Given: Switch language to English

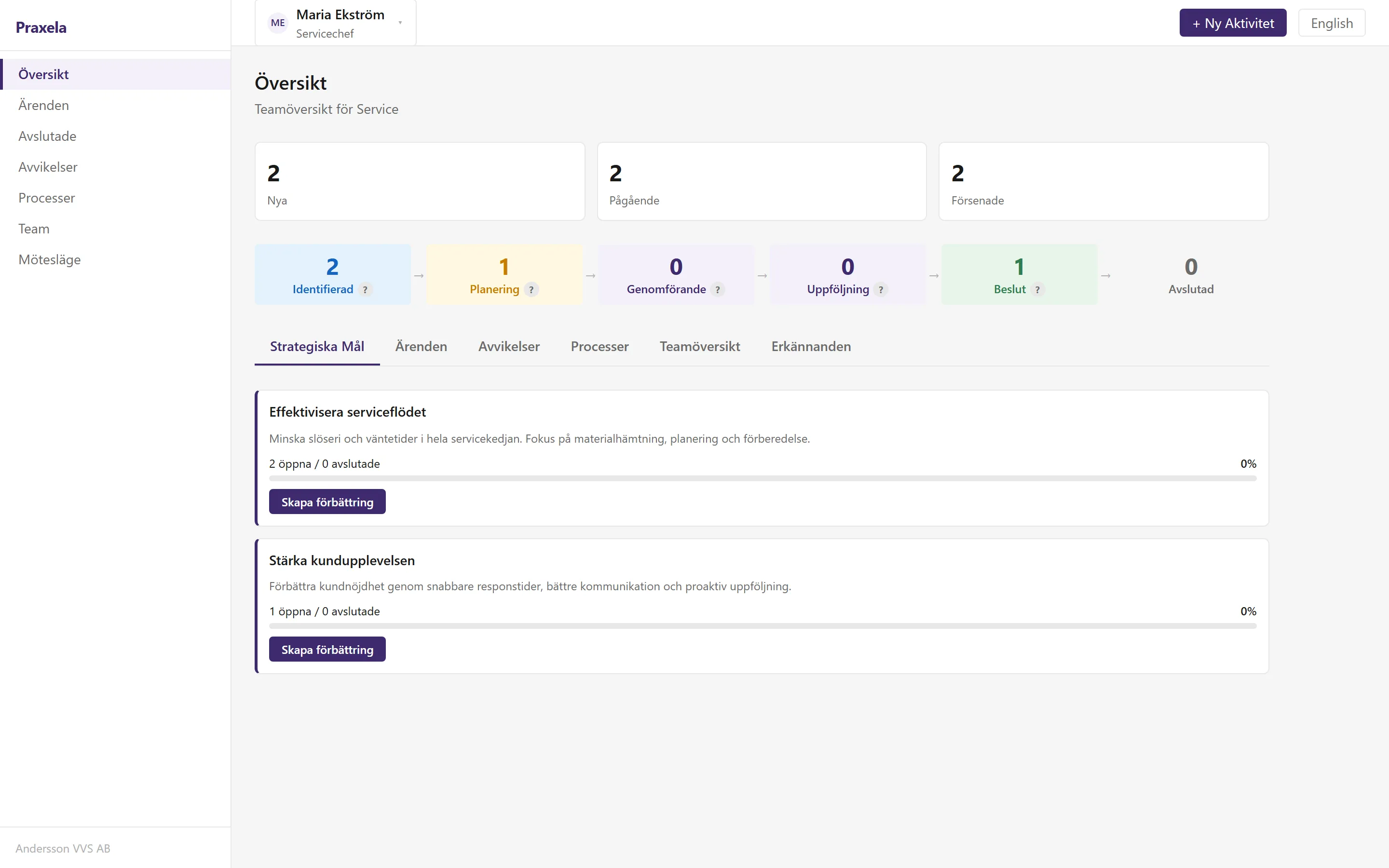Looking at the screenshot, I should click(x=1332, y=23).
